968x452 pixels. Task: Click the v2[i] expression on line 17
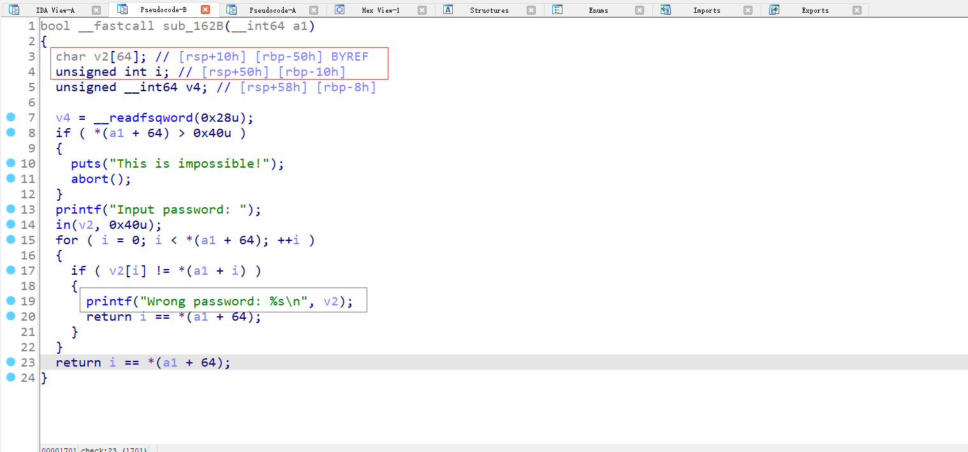click(128, 271)
